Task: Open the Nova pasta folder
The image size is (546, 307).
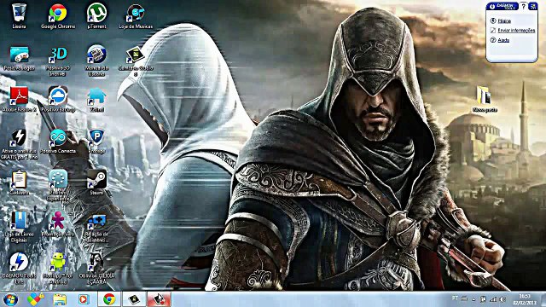Action: [x=485, y=99]
